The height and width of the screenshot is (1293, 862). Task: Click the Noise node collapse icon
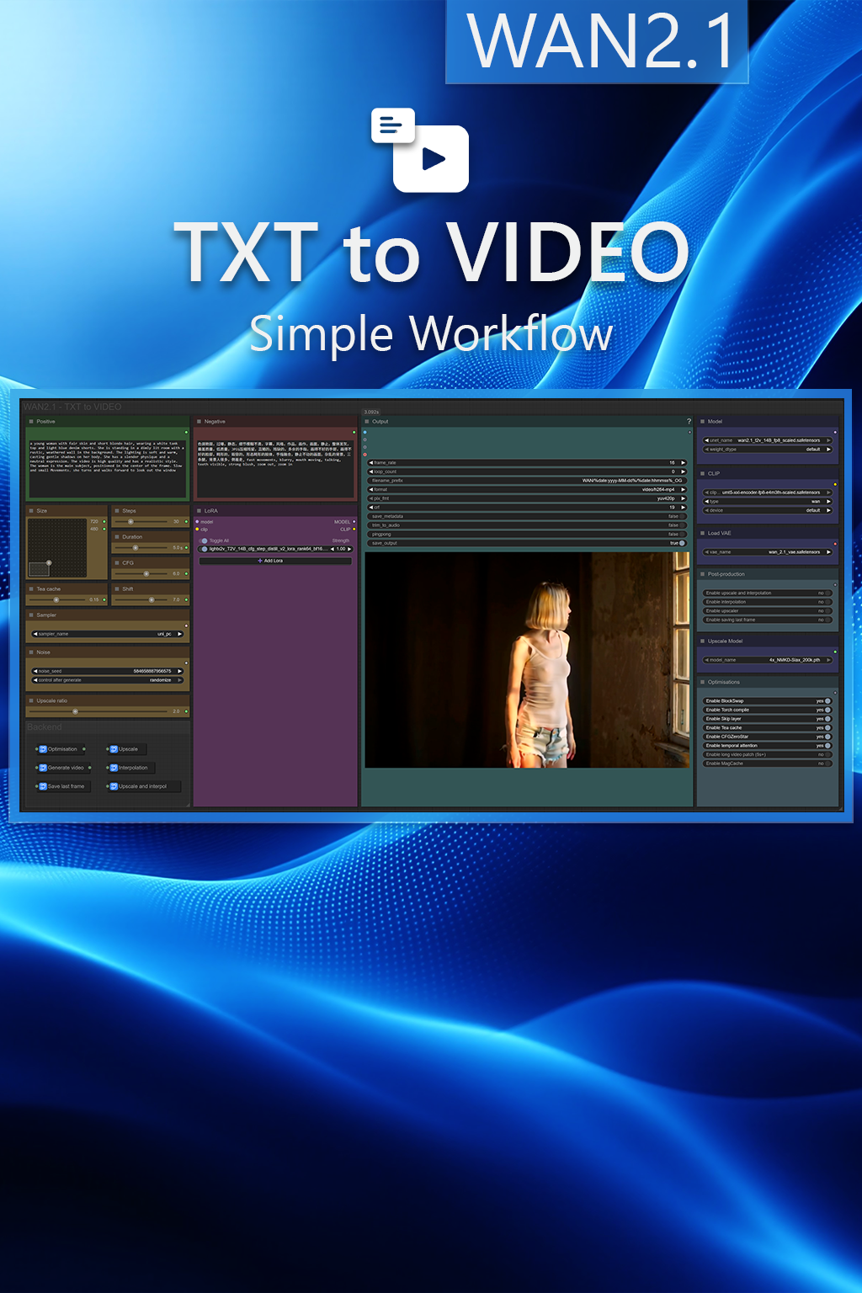(31, 652)
